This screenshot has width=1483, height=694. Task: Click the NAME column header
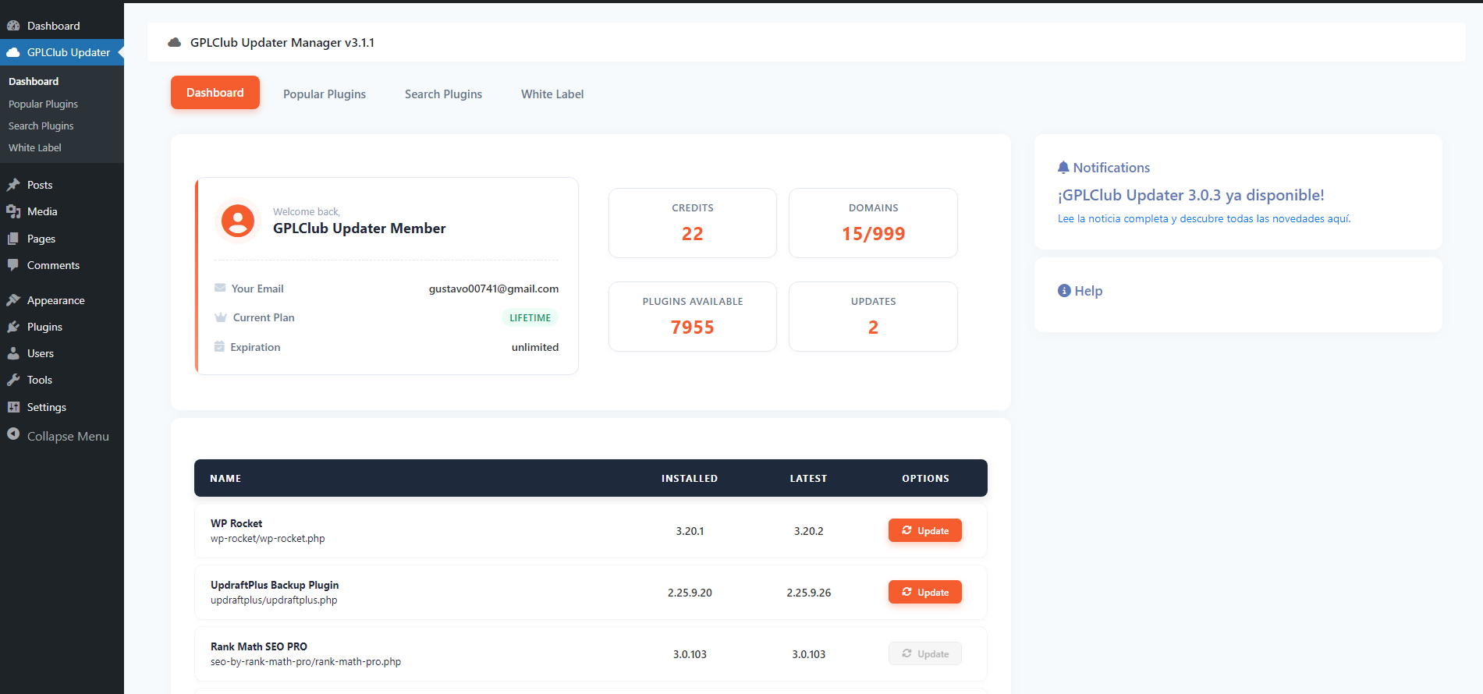pos(225,478)
